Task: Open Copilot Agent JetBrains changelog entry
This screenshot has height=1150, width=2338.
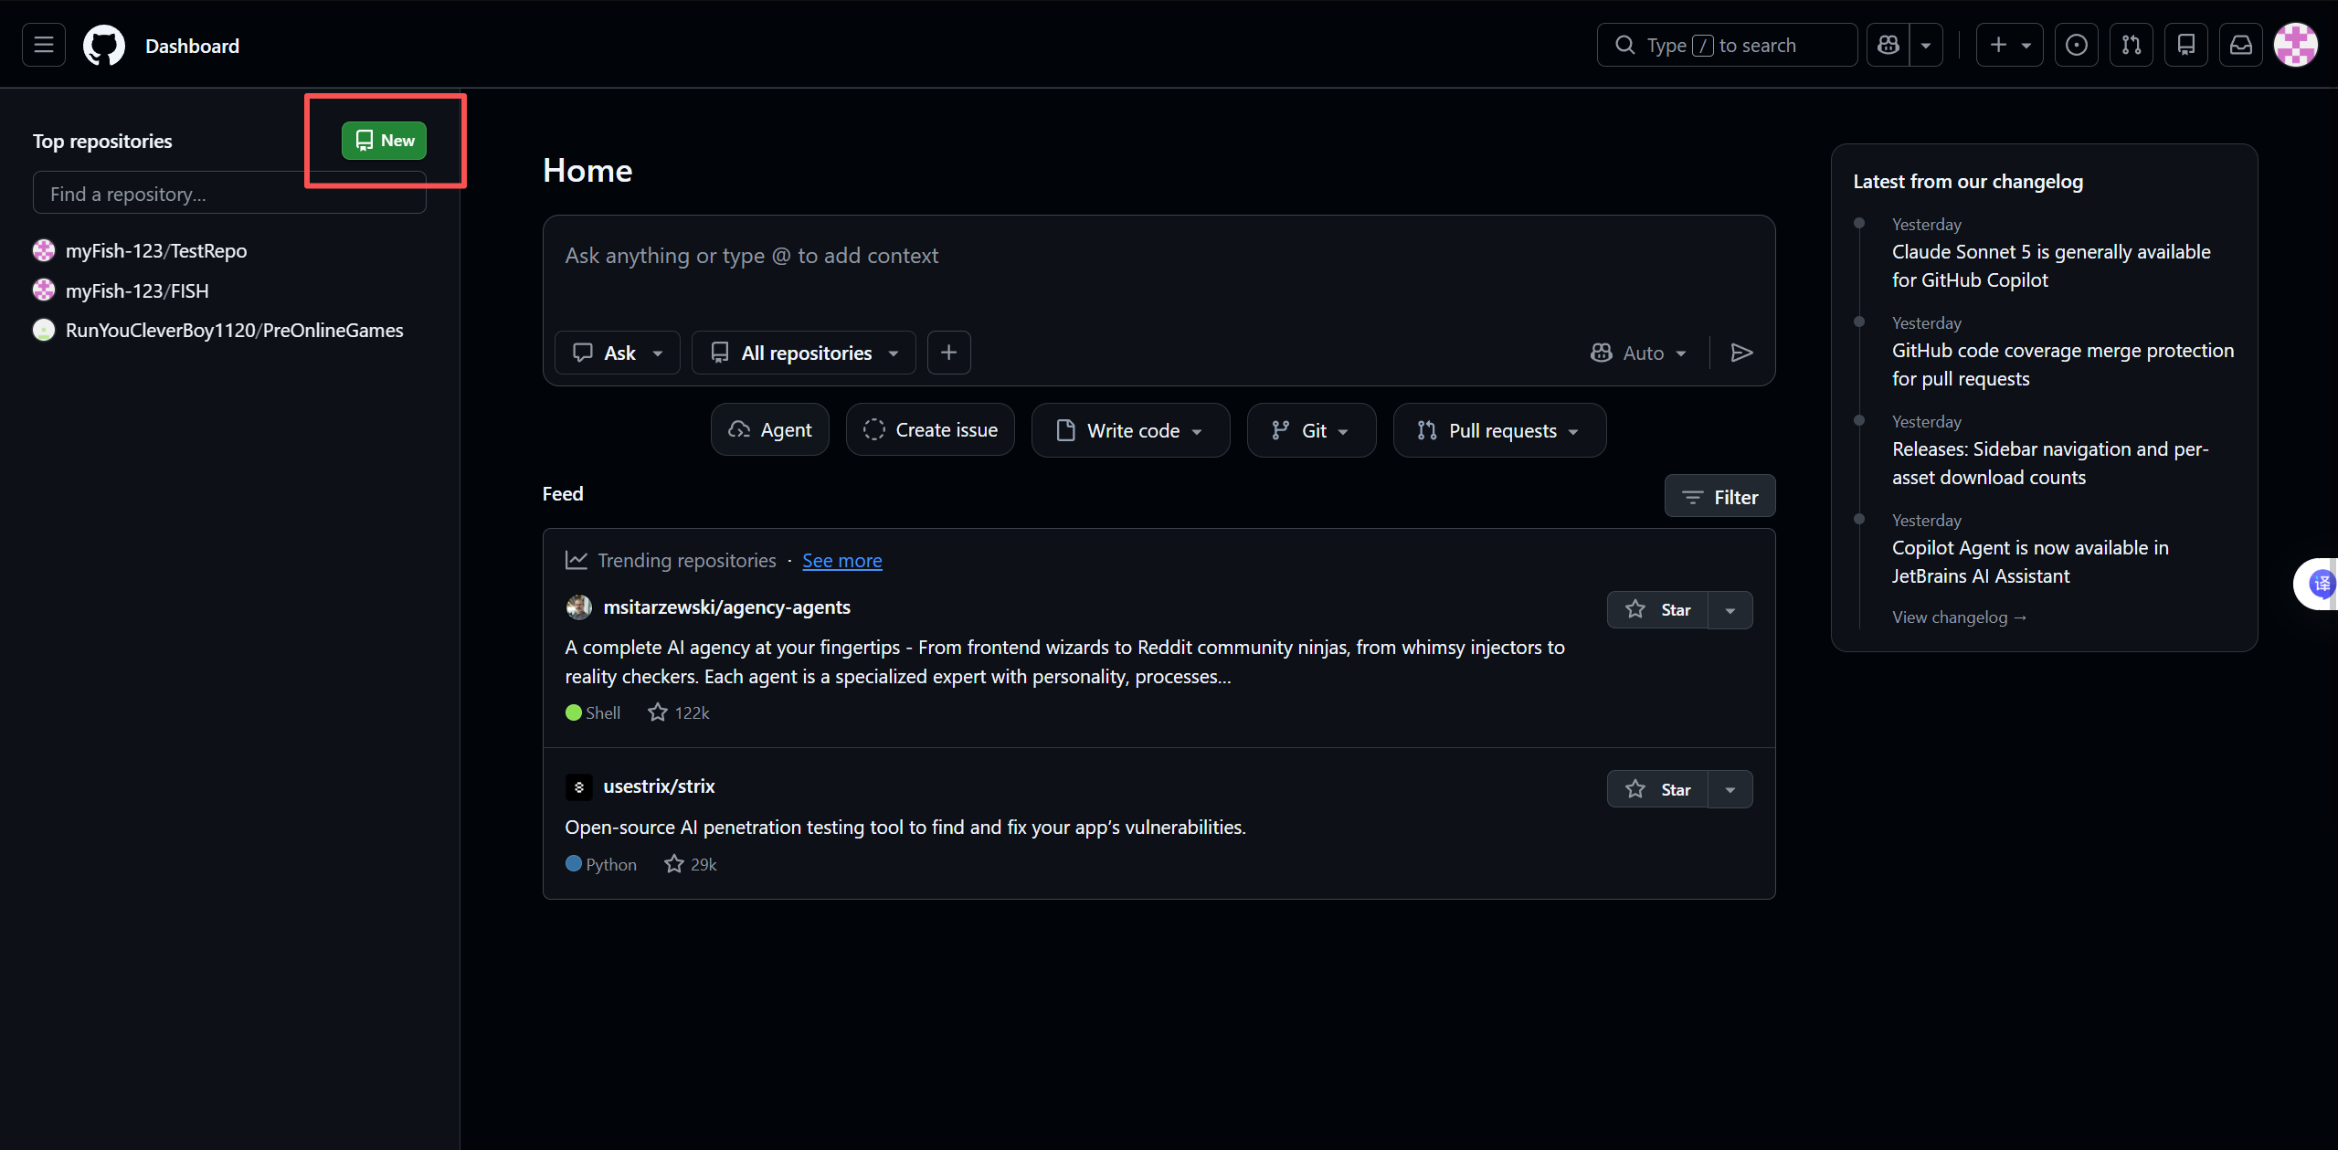Action: (x=2030, y=562)
